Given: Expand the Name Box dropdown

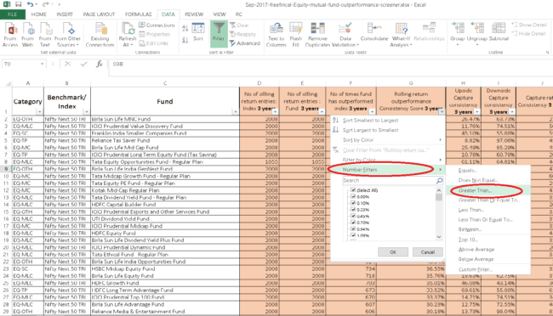Looking at the screenshot, I should tap(42, 64).
